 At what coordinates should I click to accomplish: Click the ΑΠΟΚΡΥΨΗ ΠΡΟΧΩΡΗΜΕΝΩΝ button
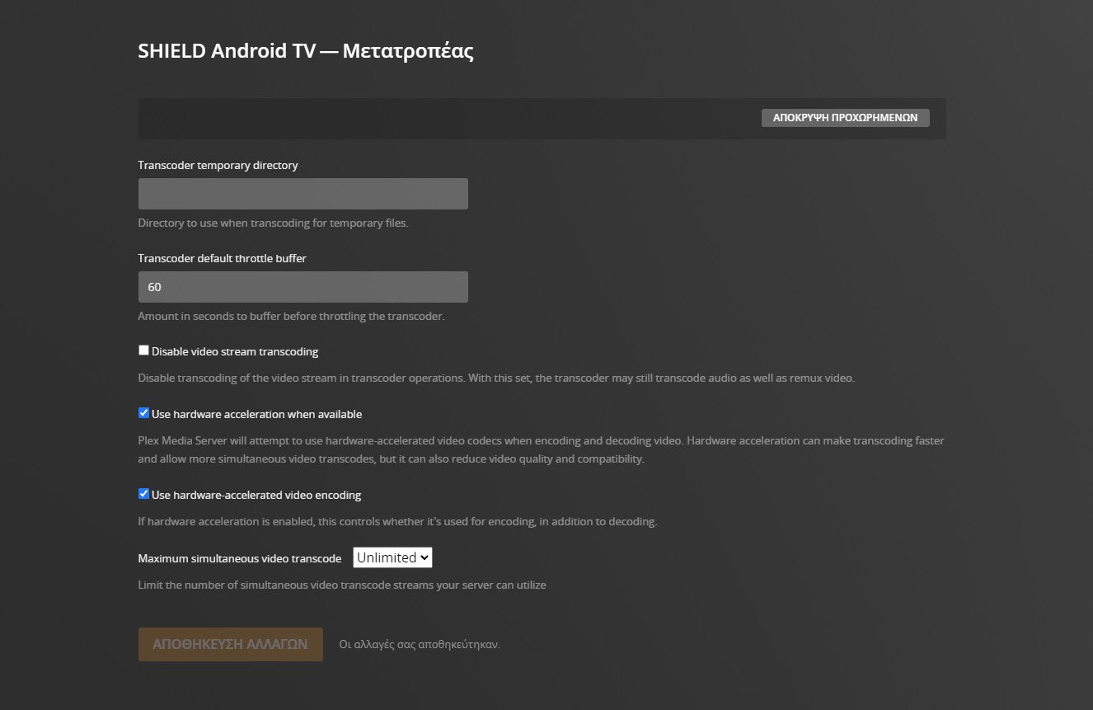(x=845, y=118)
